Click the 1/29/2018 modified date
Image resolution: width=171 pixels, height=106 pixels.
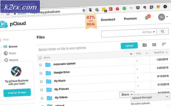pyautogui.click(x=162, y=59)
